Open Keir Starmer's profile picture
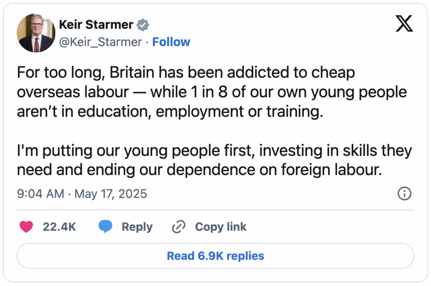Screen dimensions: 431x286 (35, 33)
